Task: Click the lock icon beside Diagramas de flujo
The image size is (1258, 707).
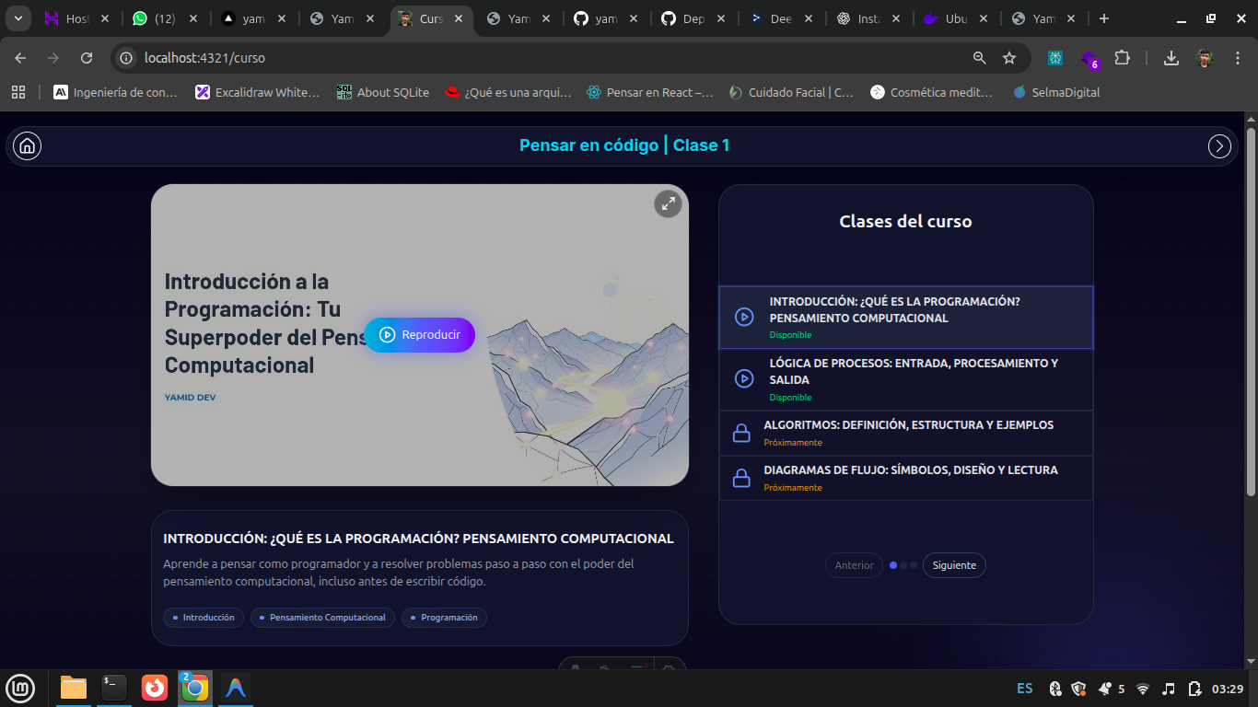Action: [x=741, y=478]
